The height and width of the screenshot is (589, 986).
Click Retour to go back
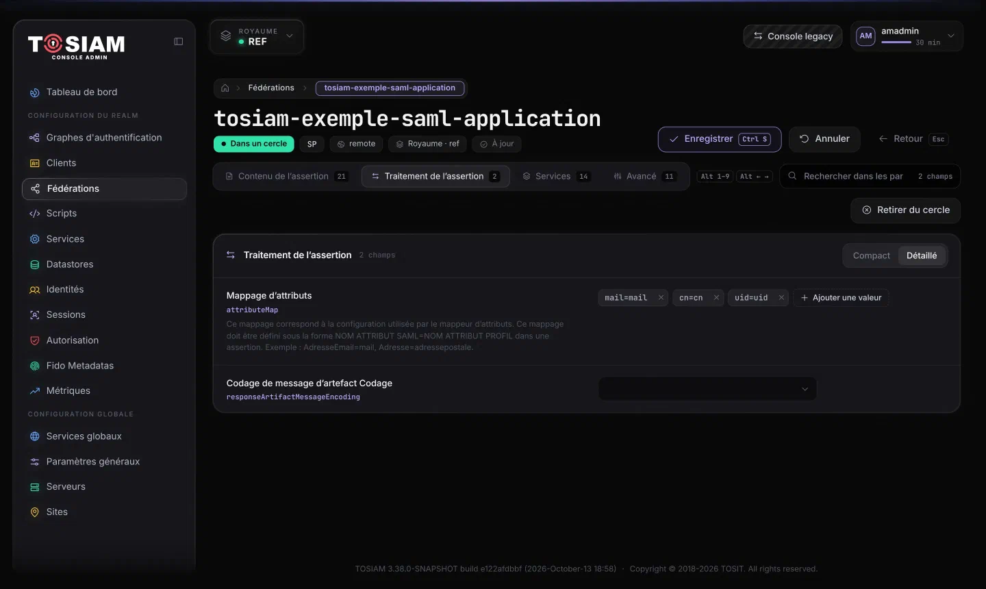(x=913, y=139)
